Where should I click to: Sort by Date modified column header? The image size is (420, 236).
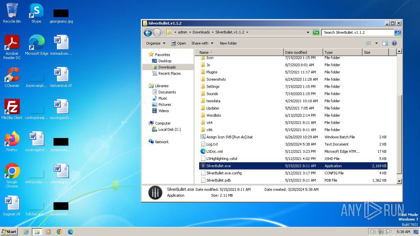[x=303, y=52]
